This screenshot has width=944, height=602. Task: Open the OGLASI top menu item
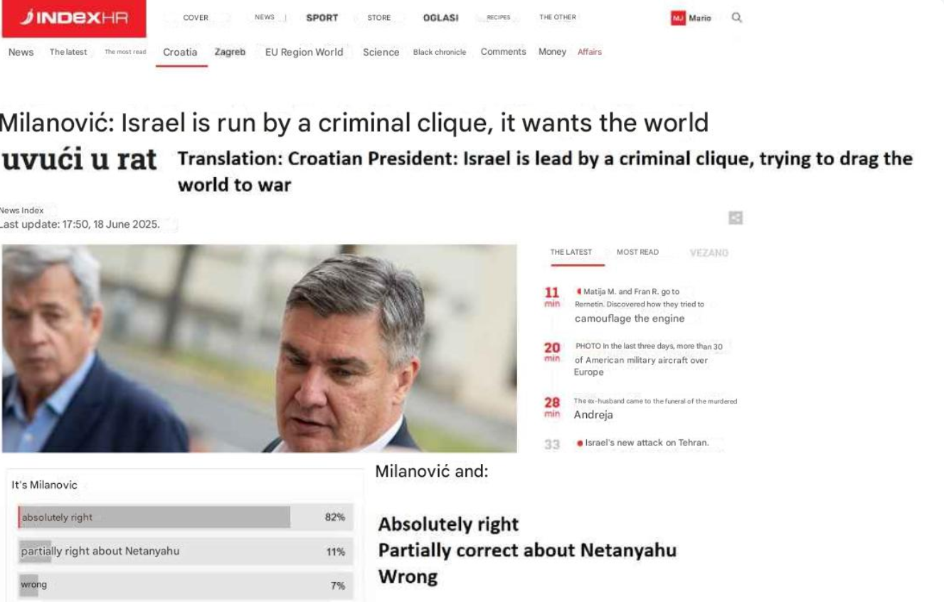441,18
